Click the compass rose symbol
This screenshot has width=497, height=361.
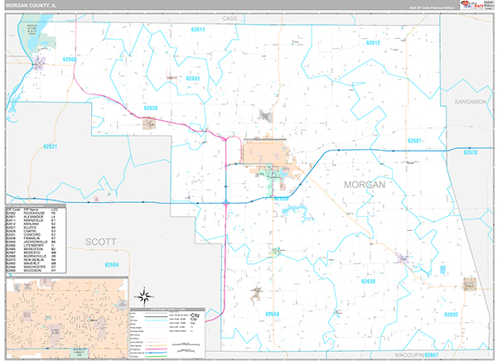click(x=144, y=297)
